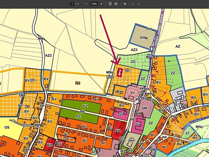Activate the draw annotation tool
This screenshot has height=157, width=209.
click(125, 4)
